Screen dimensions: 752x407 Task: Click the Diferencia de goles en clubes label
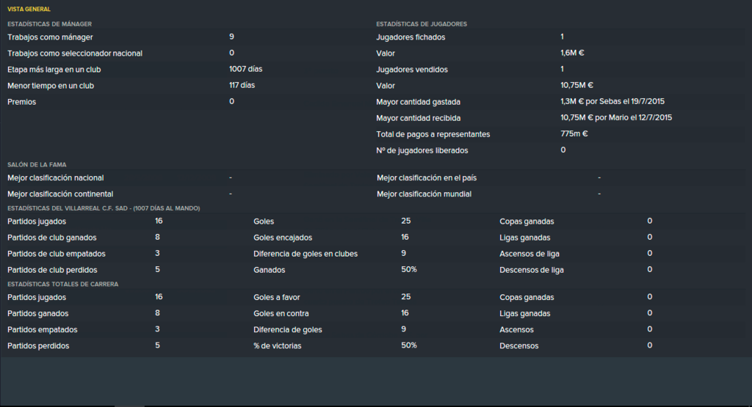click(x=305, y=254)
